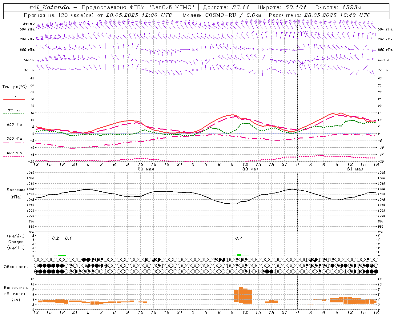Click the Давление pressure panel label
Screen dimensions: 394x315
coord(16,190)
